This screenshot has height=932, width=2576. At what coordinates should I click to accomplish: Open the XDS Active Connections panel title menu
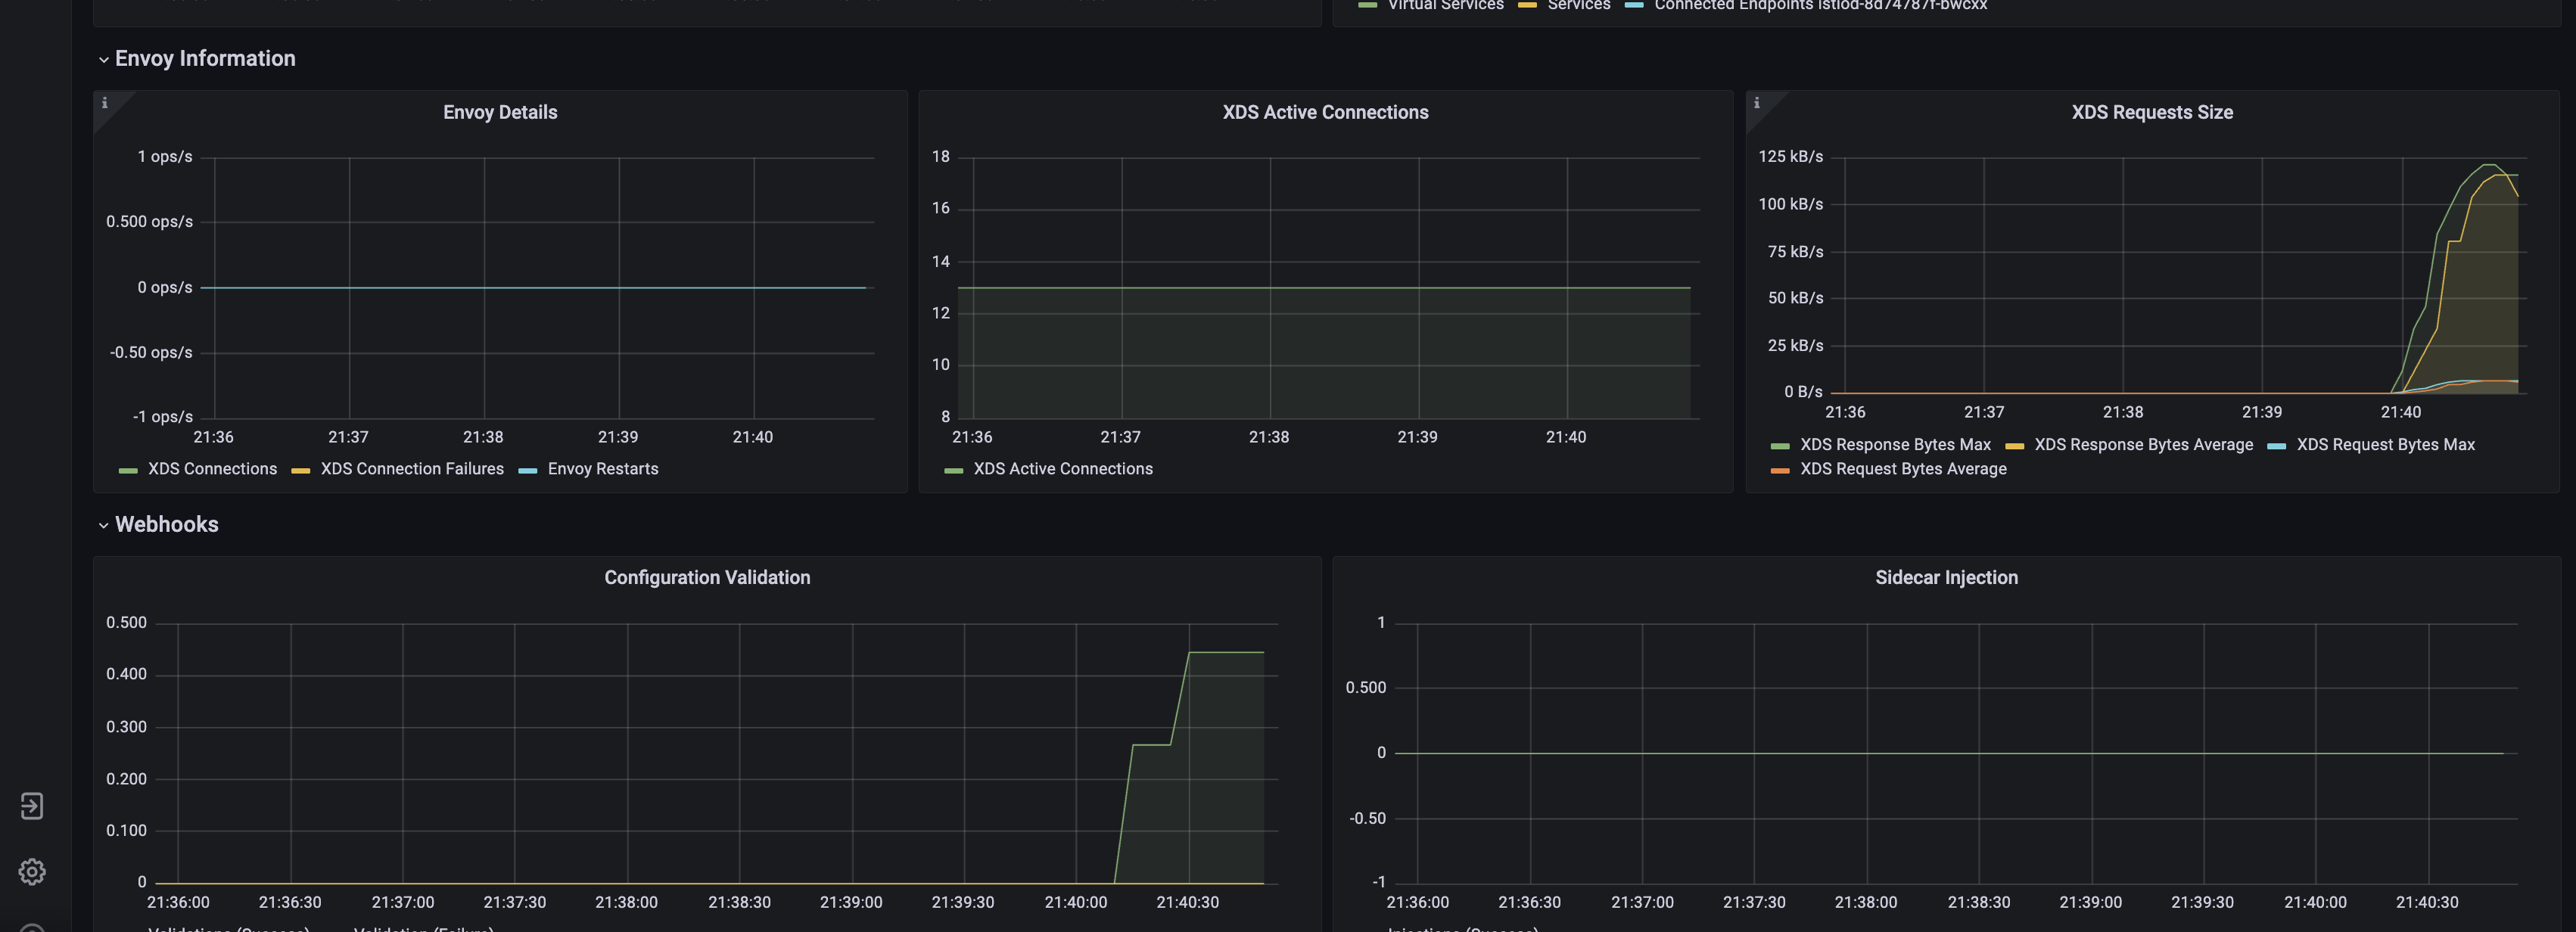pos(1325,112)
